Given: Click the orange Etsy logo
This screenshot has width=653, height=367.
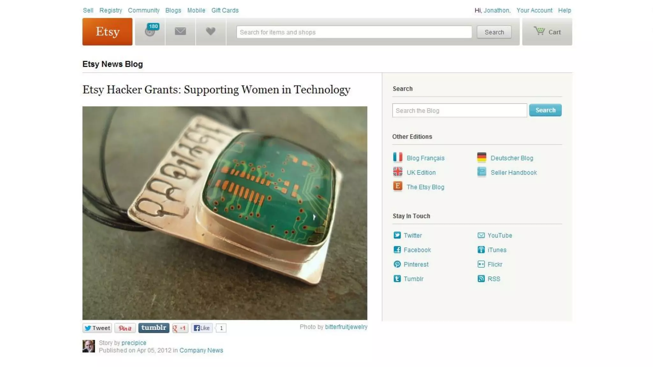Looking at the screenshot, I should click(107, 32).
